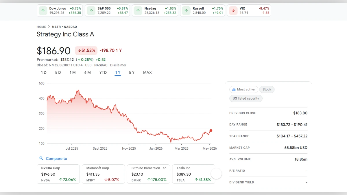Go to HOME breadcrumb link
The width and height of the screenshot is (347, 195).
click(41, 27)
